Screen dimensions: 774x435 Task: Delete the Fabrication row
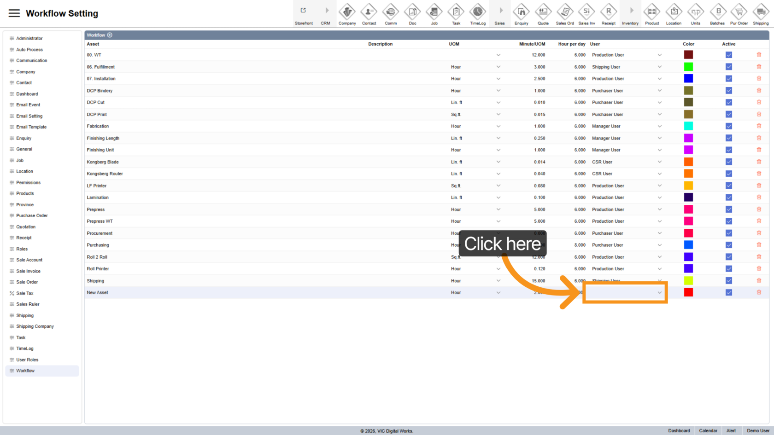pyautogui.click(x=759, y=126)
